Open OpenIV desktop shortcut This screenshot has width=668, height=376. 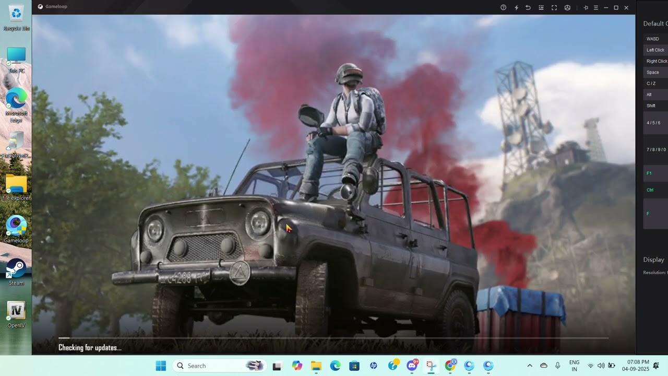pyautogui.click(x=16, y=315)
